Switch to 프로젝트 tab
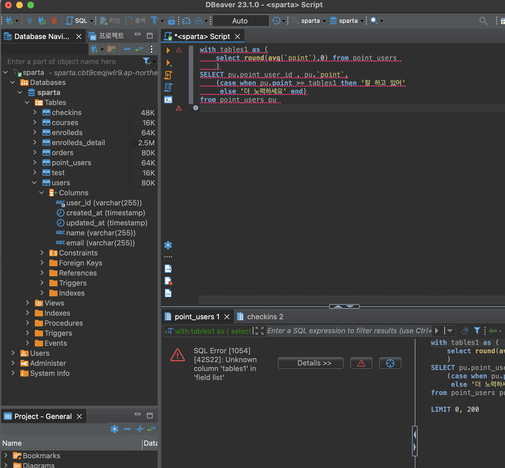 [106, 36]
